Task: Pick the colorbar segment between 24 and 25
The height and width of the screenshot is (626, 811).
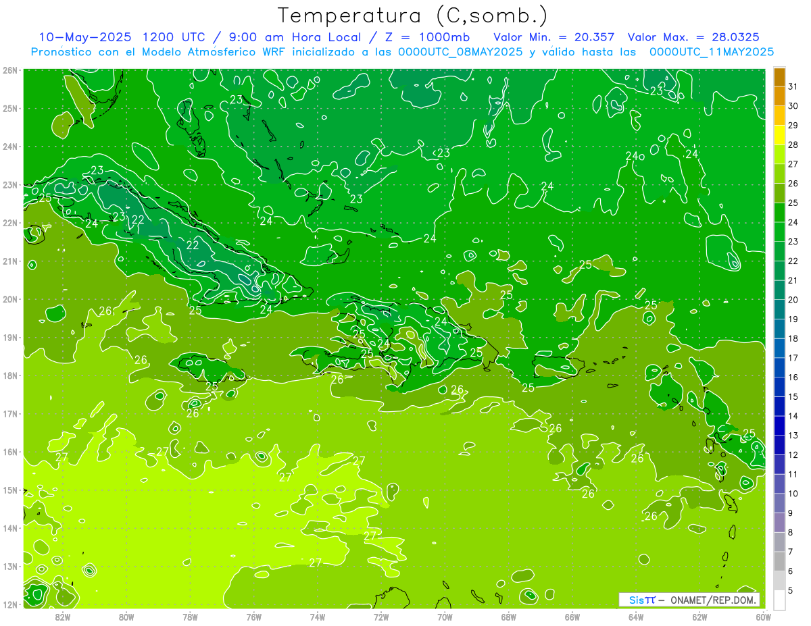Action: point(779,212)
